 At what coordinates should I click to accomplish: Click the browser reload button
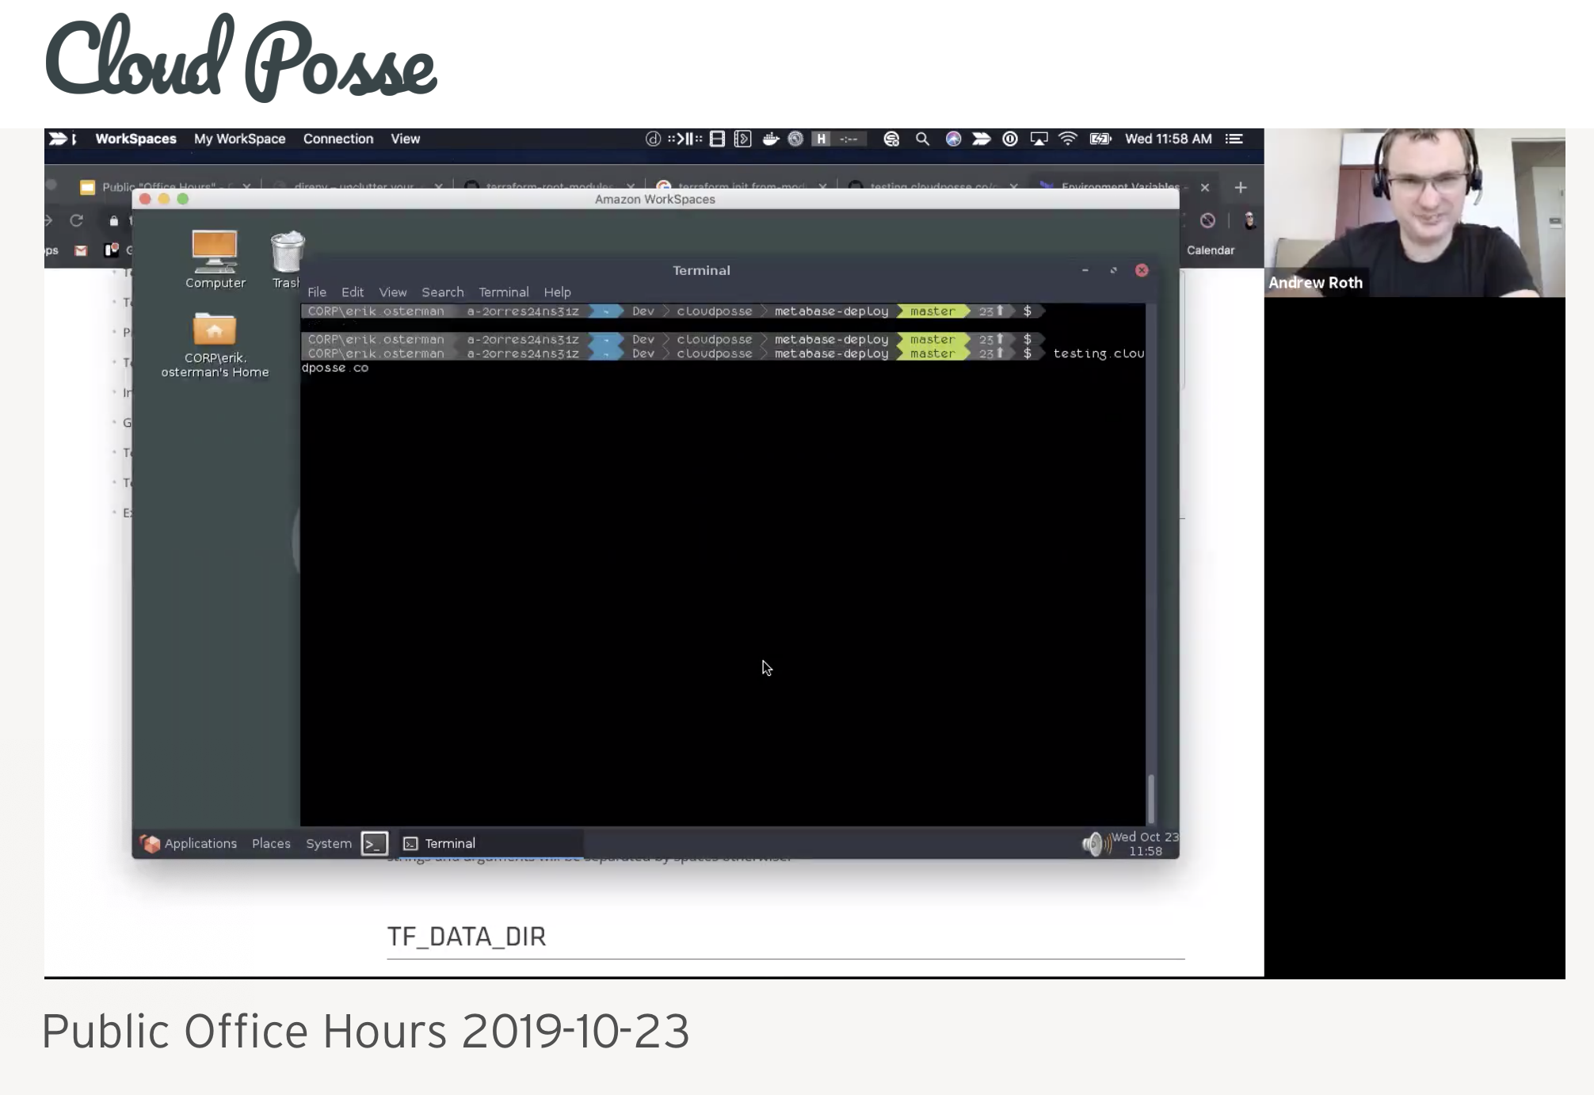pos(76,220)
